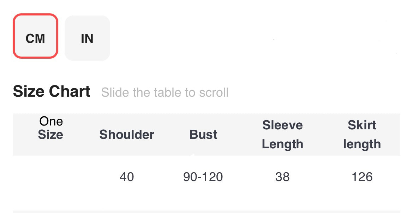Click the bust range 90-120
Viewport: 413px width, 213px height.
tap(203, 177)
